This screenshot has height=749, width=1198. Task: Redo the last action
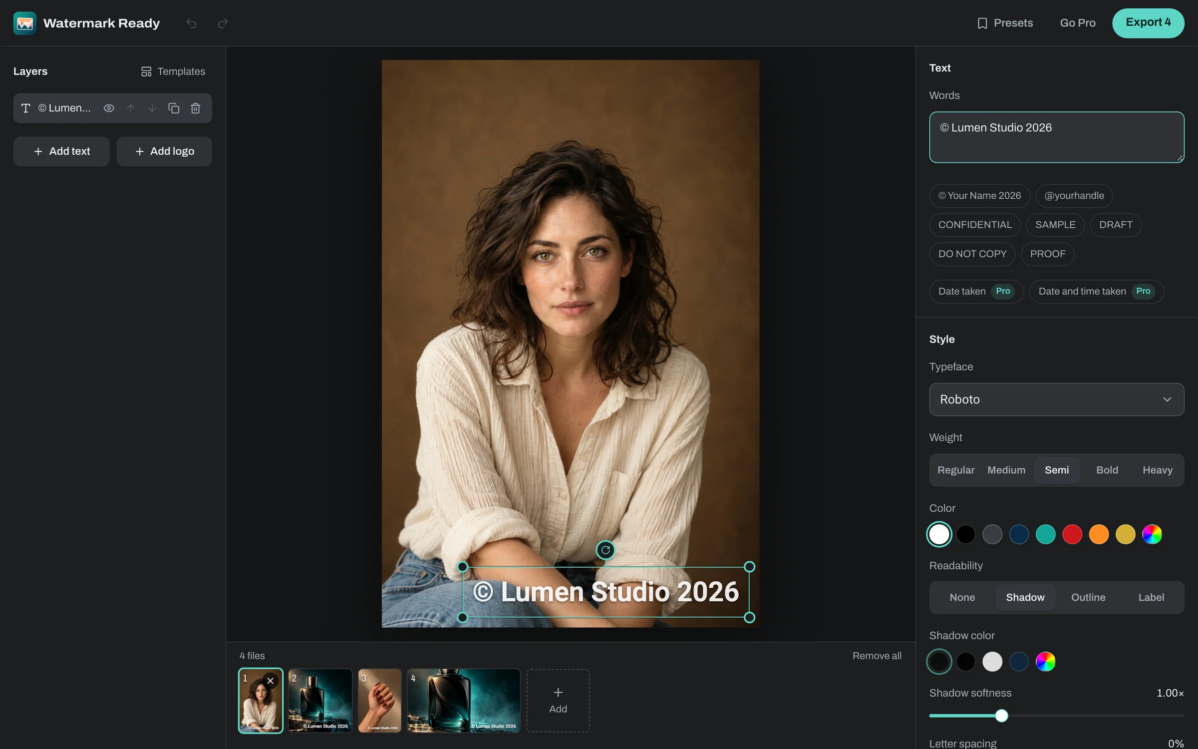[223, 23]
